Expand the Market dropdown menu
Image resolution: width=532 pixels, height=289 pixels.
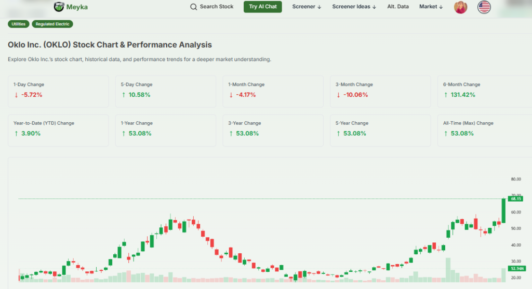click(x=431, y=7)
